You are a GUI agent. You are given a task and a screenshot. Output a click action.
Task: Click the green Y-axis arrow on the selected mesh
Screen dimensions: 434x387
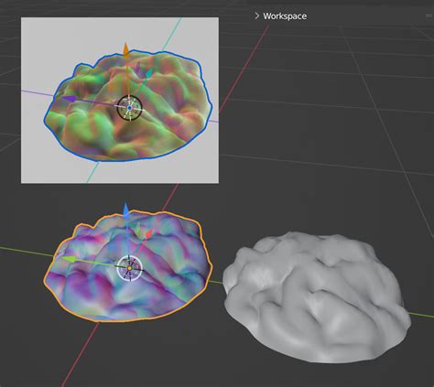coord(70,260)
